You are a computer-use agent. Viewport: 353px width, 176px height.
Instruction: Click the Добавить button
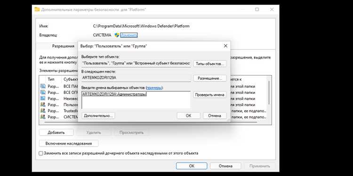[56, 132]
